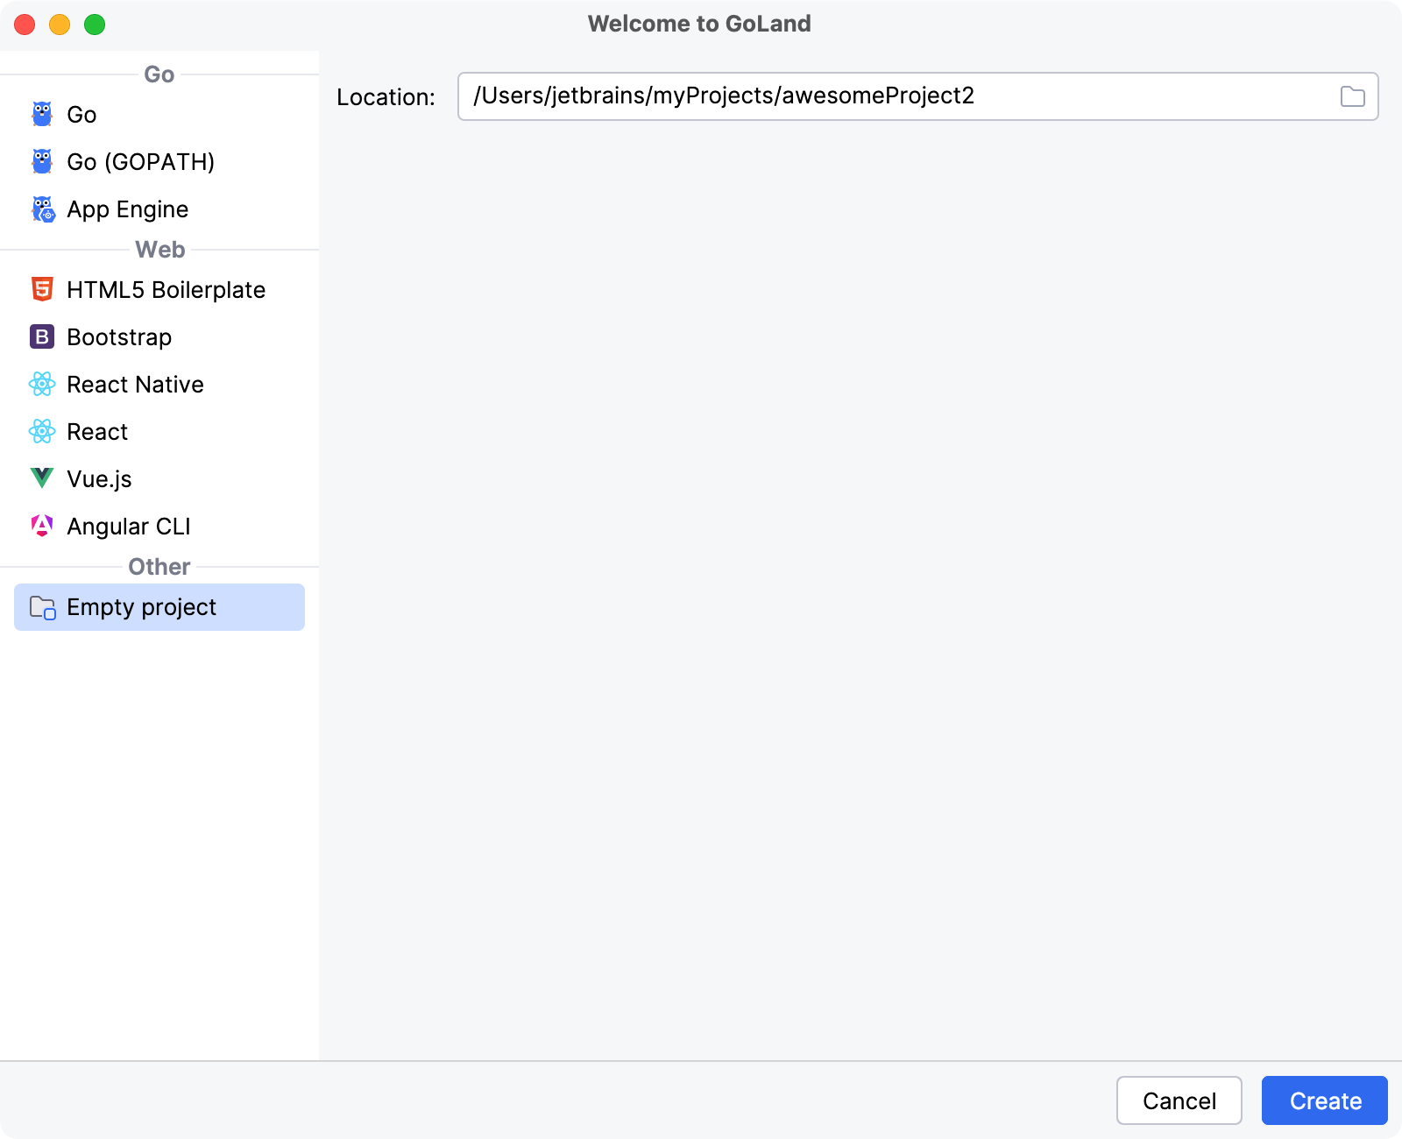The image size is (1402, 1139).
Task: Select the Vue.js project icon
Action: [42, 478]
